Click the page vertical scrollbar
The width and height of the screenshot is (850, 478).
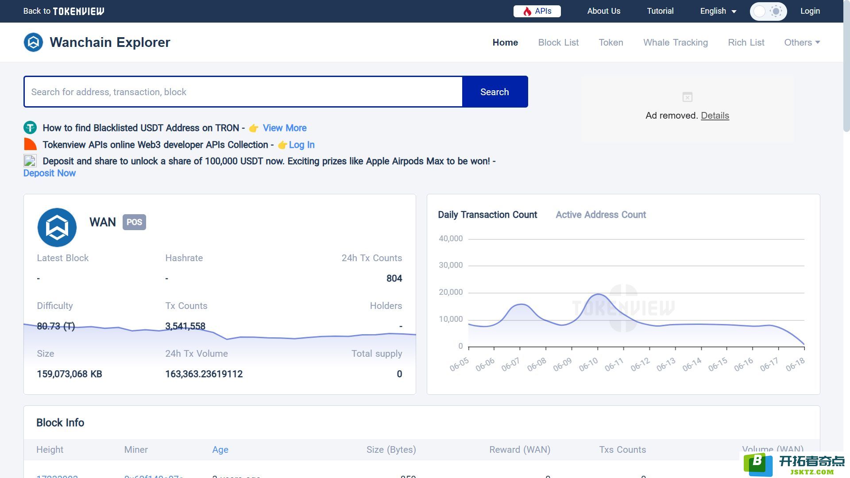[846, 66]
